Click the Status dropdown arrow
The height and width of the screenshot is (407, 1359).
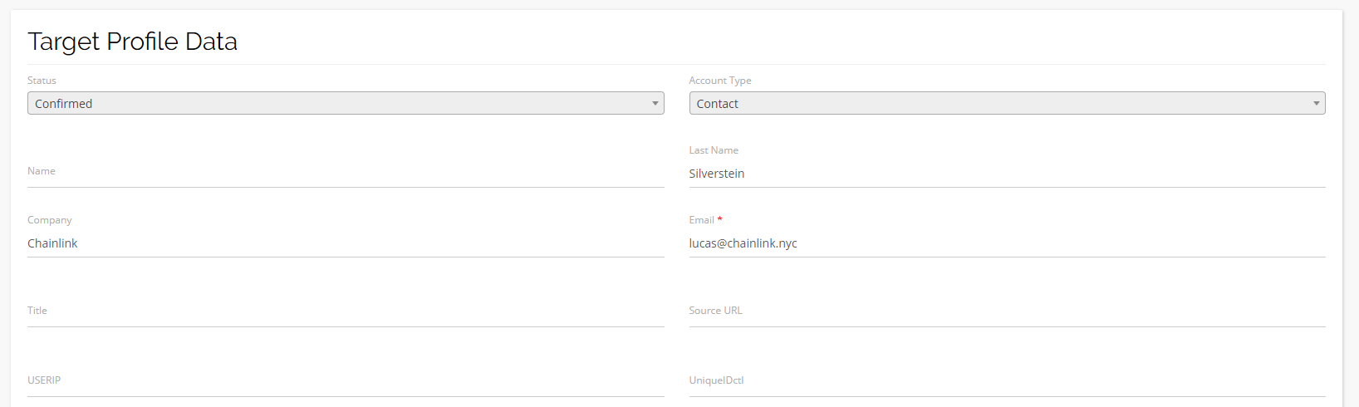tap(655, 104)
